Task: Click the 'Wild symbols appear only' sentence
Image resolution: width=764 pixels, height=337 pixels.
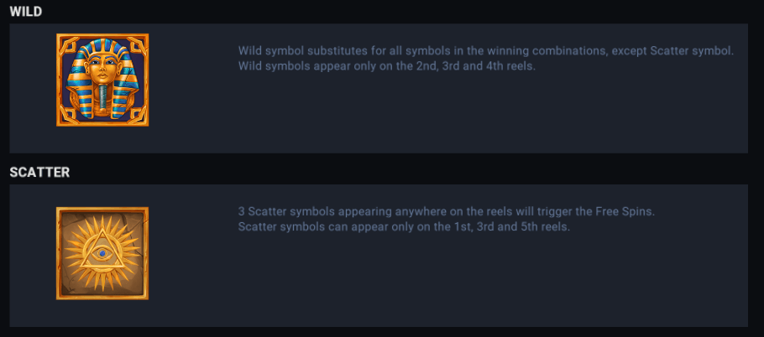Action: pos(386,66)
